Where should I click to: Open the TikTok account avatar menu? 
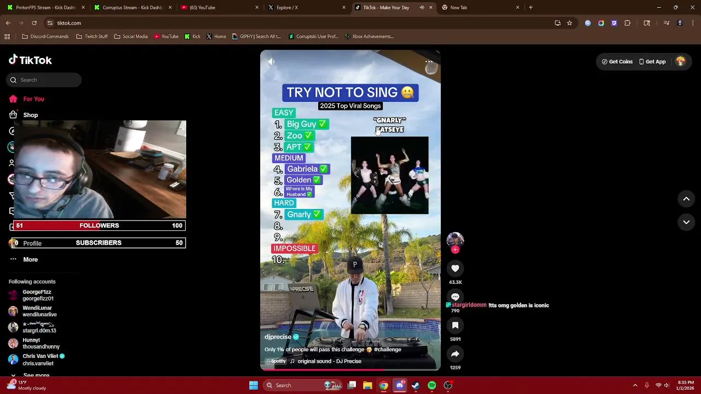click(681, 62)
